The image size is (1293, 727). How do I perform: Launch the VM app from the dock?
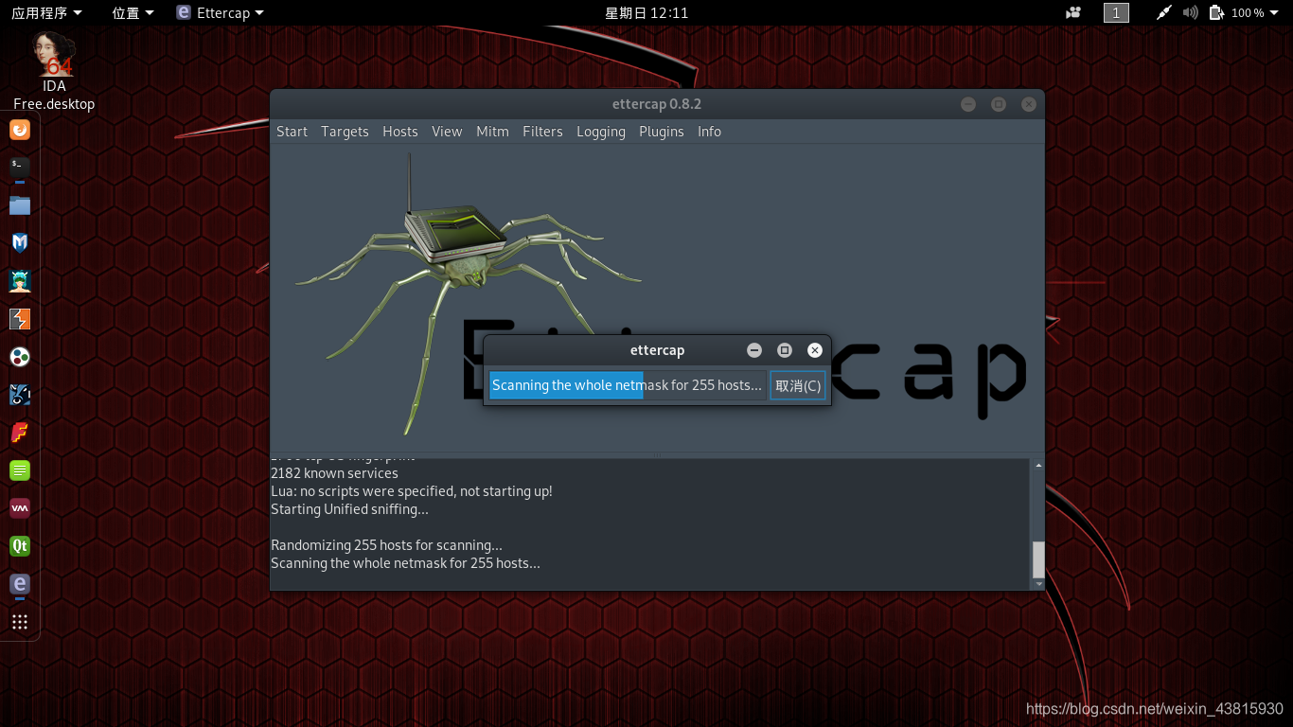click(x=20, y=508)
